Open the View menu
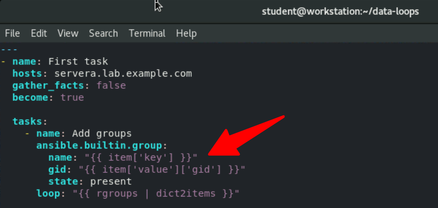The height and width of the screenshot is (208, 438). (x=68, y=33)
